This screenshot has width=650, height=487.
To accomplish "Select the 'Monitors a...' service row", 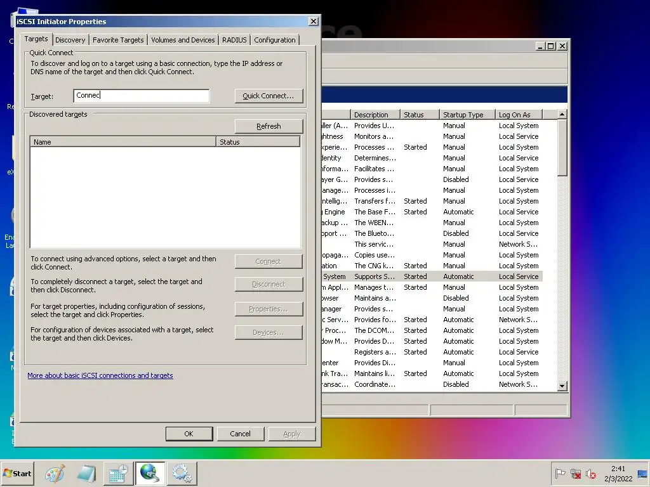I will tap(432, 136).
